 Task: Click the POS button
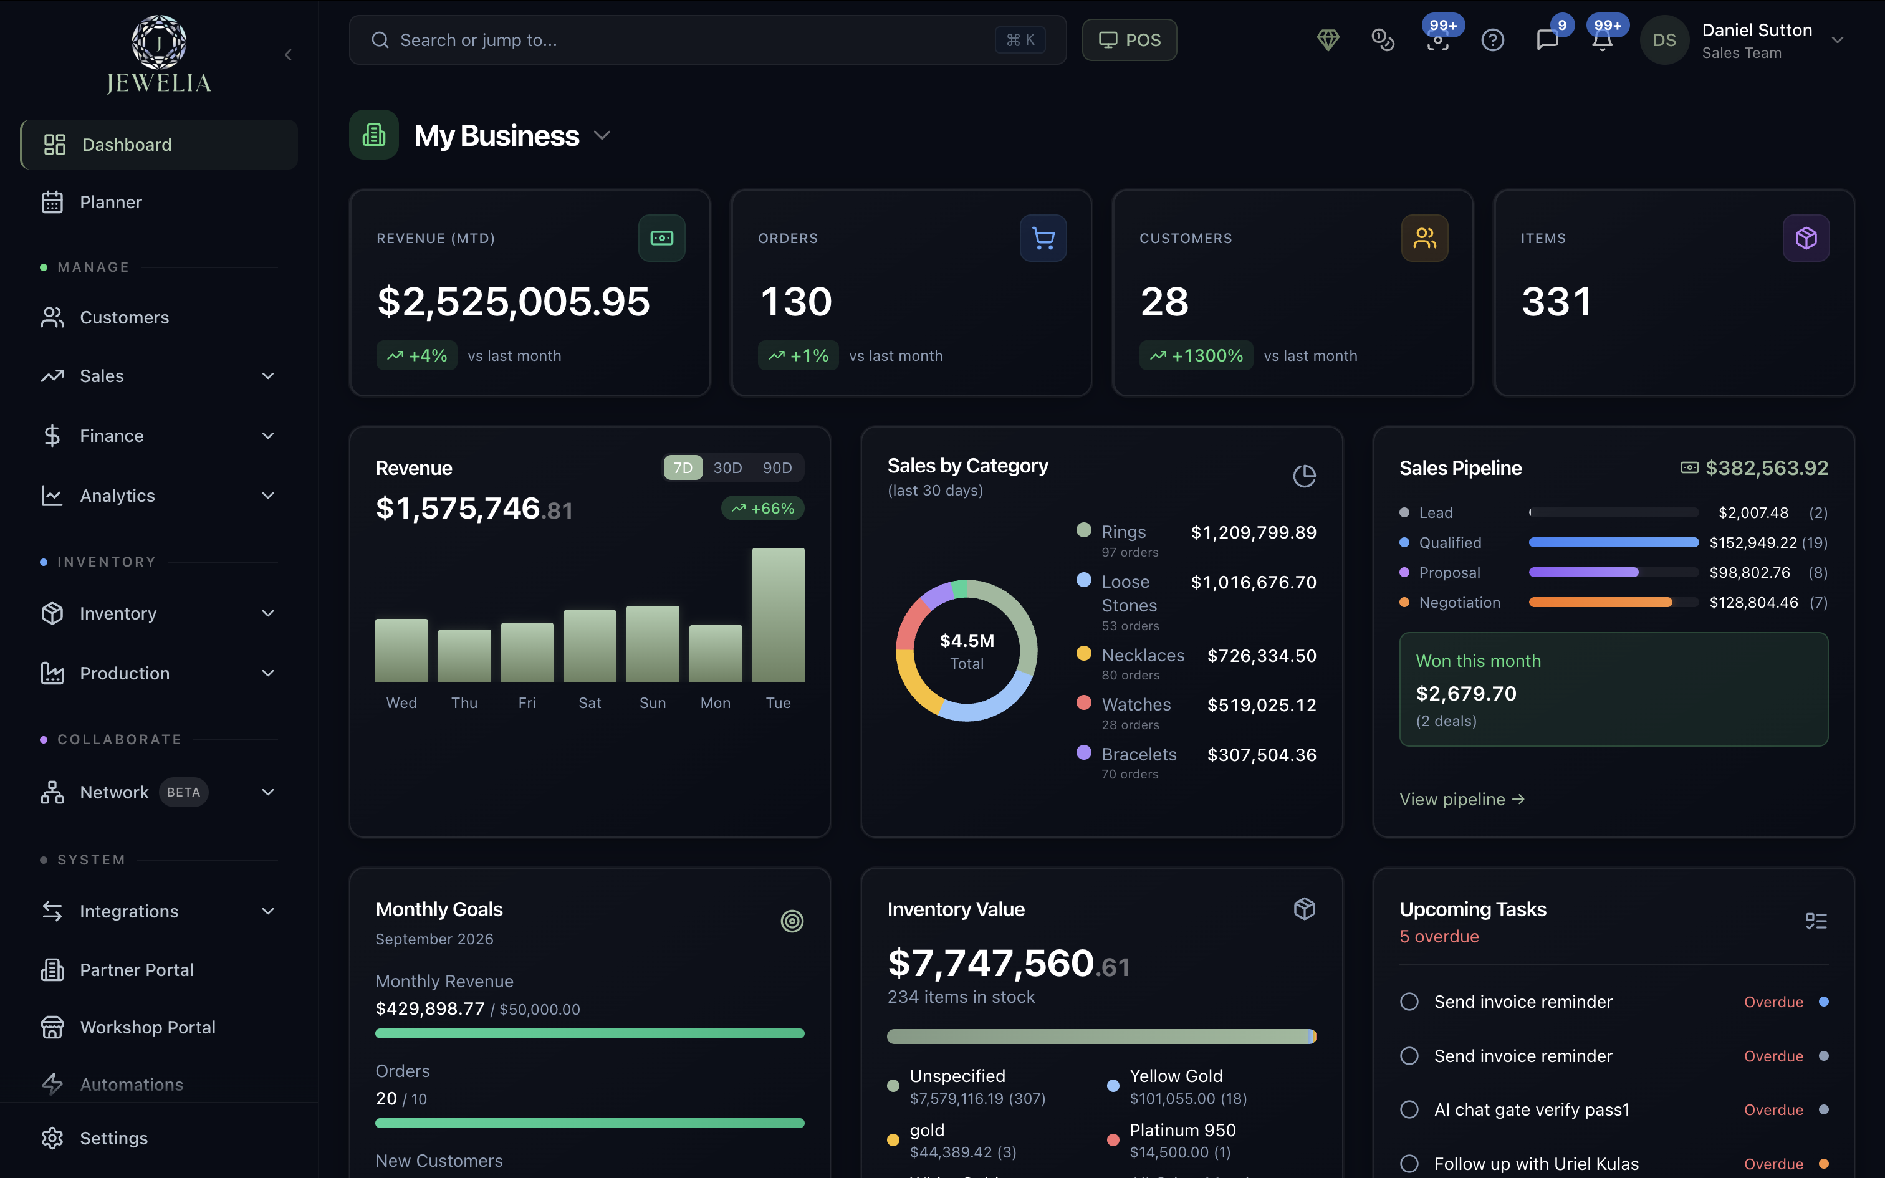click(1130, 40)
